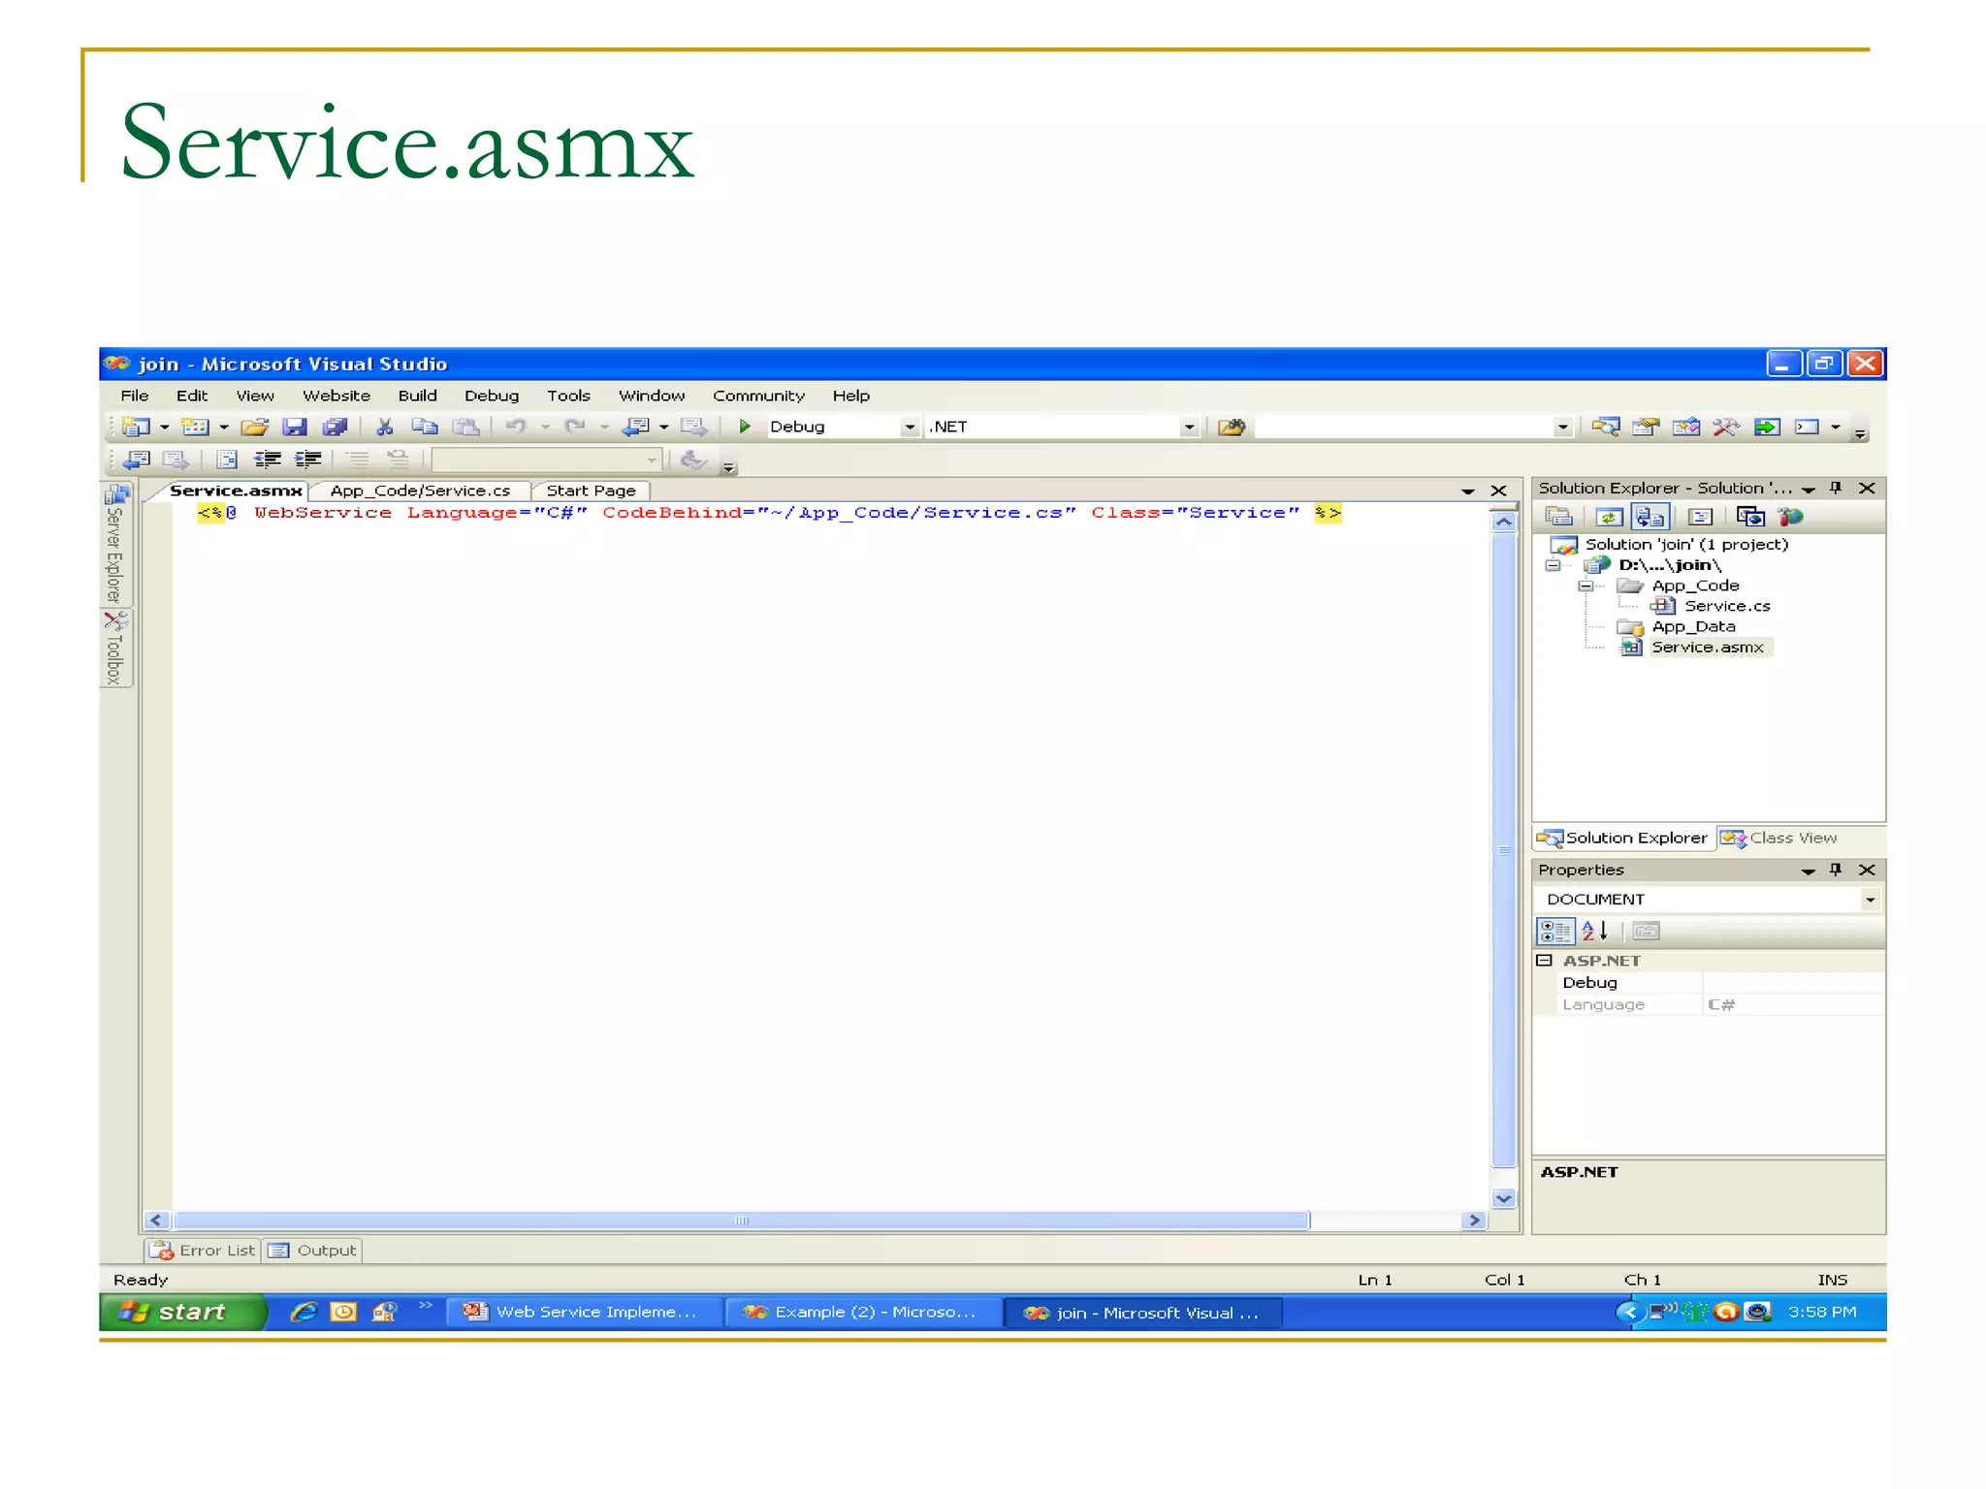Viewport: 1986px width, 1489px height.
Task: Click the Navigate Backward icon
Action: (636, 427)
